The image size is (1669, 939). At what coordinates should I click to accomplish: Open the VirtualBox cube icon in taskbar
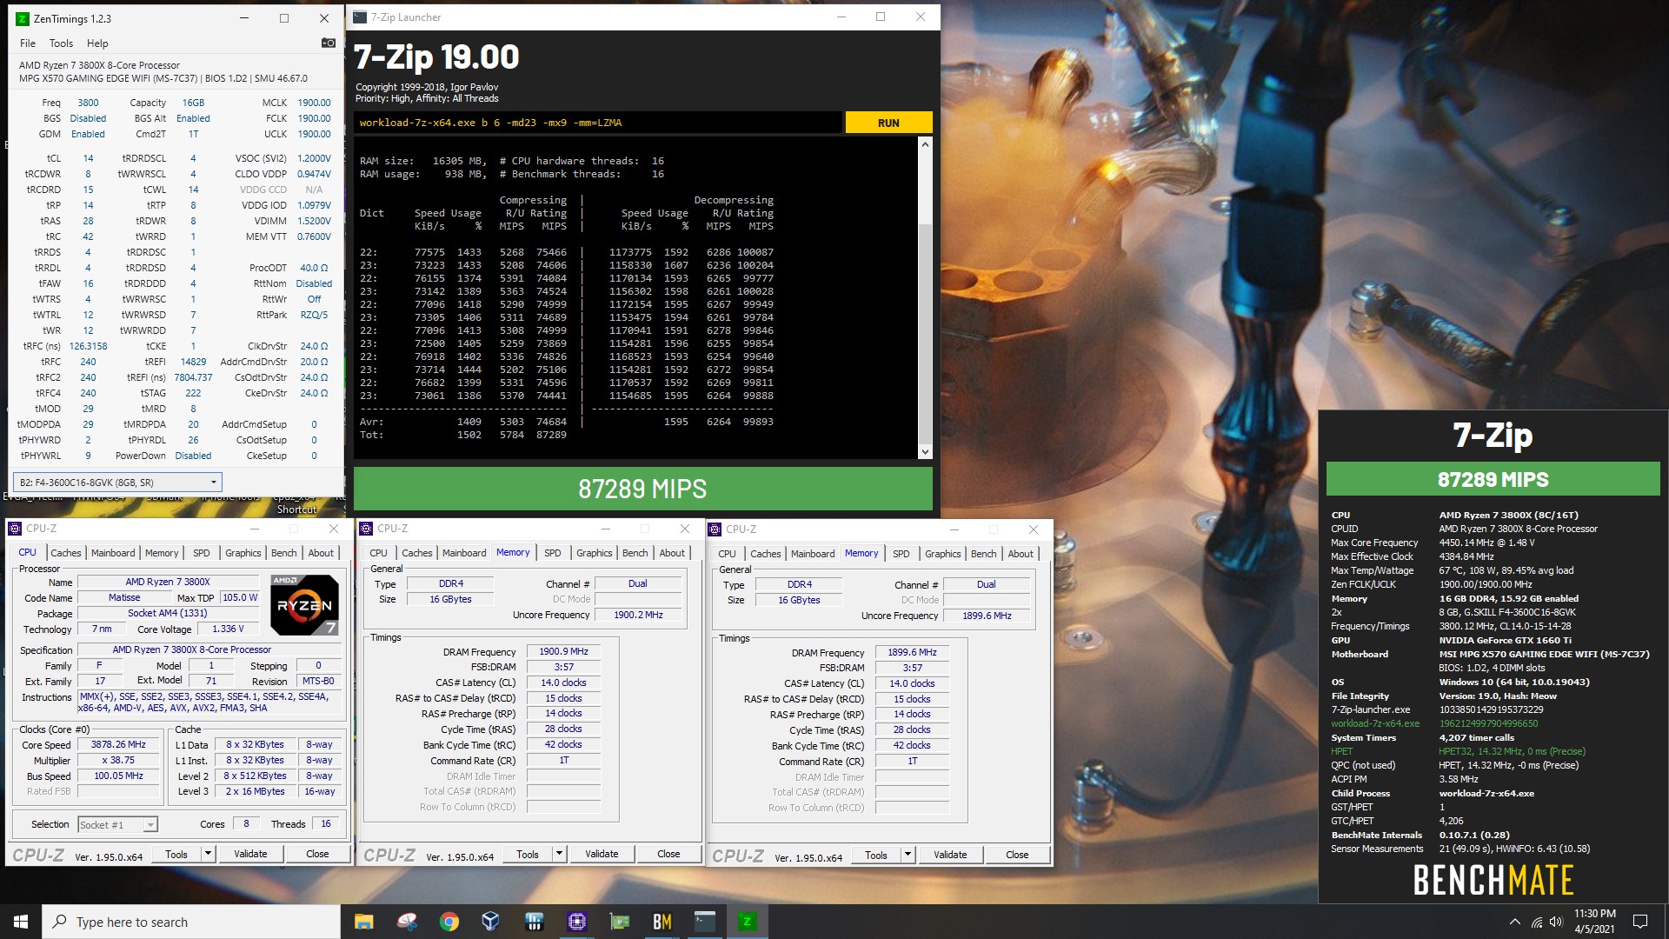[490, 922]
